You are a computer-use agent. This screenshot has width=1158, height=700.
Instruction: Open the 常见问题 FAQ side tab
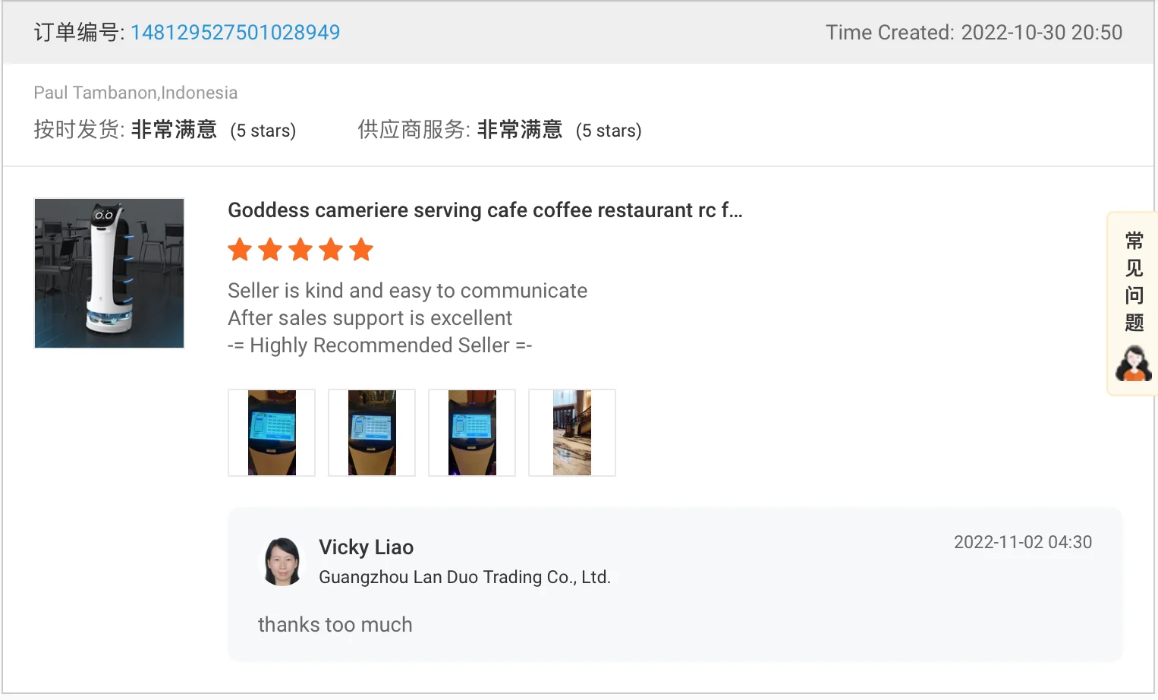pyautogui.click(x=1134, y=282)
